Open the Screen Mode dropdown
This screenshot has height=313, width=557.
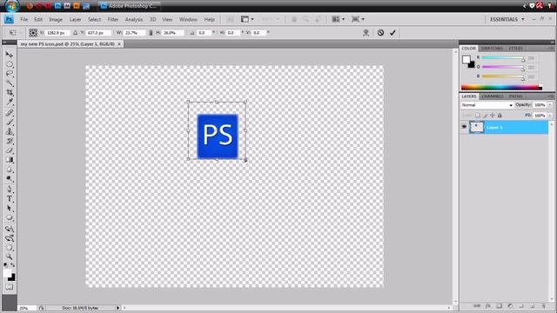pos(358,19)
